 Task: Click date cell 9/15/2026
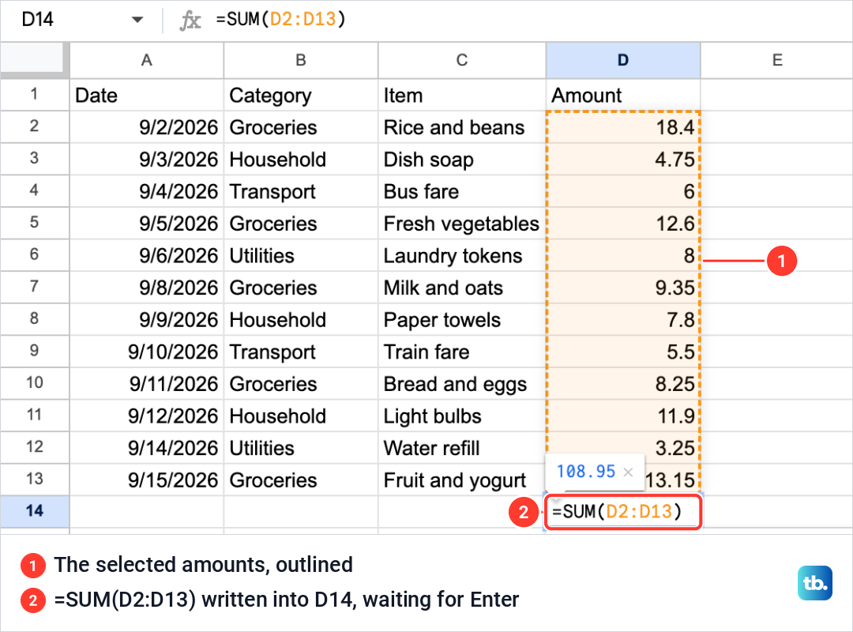tap(146, 480)
